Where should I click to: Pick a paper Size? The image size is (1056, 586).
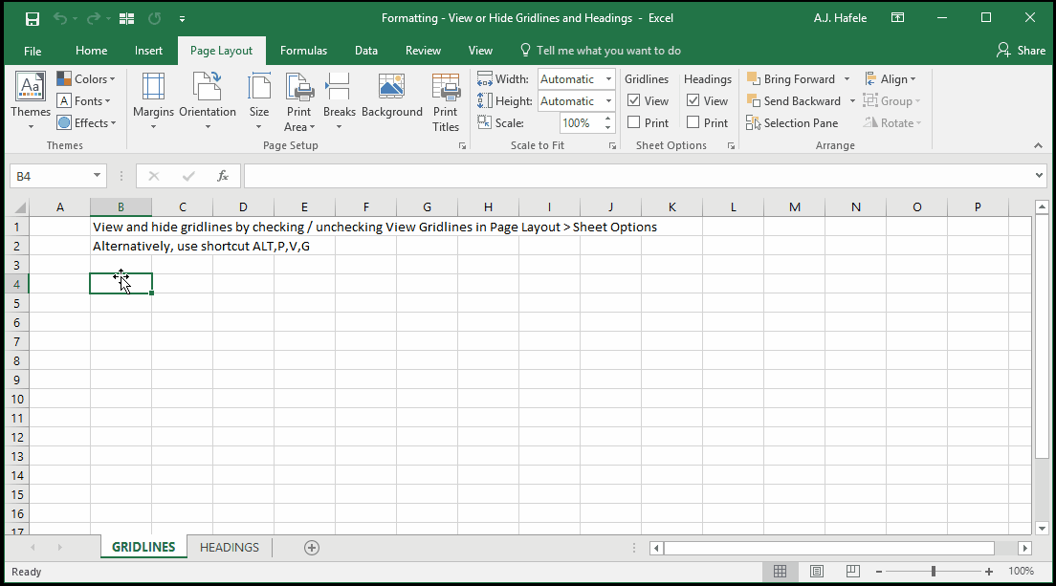(x=259, y=101)
